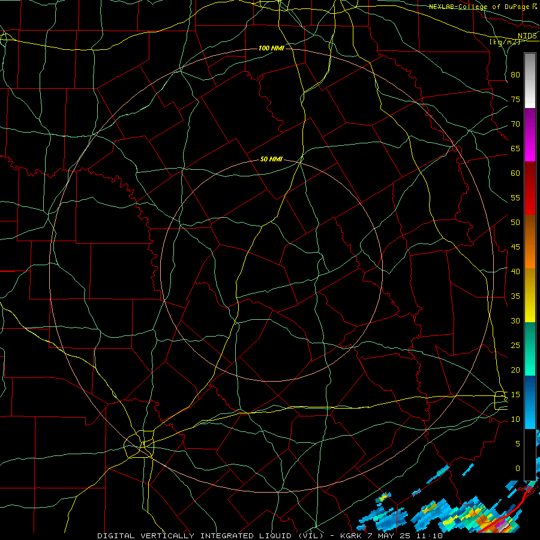The height and width of the screenshot is (540, 540).
Task: Click the 70 value on the color scale
Action: (x=515, y=124)
